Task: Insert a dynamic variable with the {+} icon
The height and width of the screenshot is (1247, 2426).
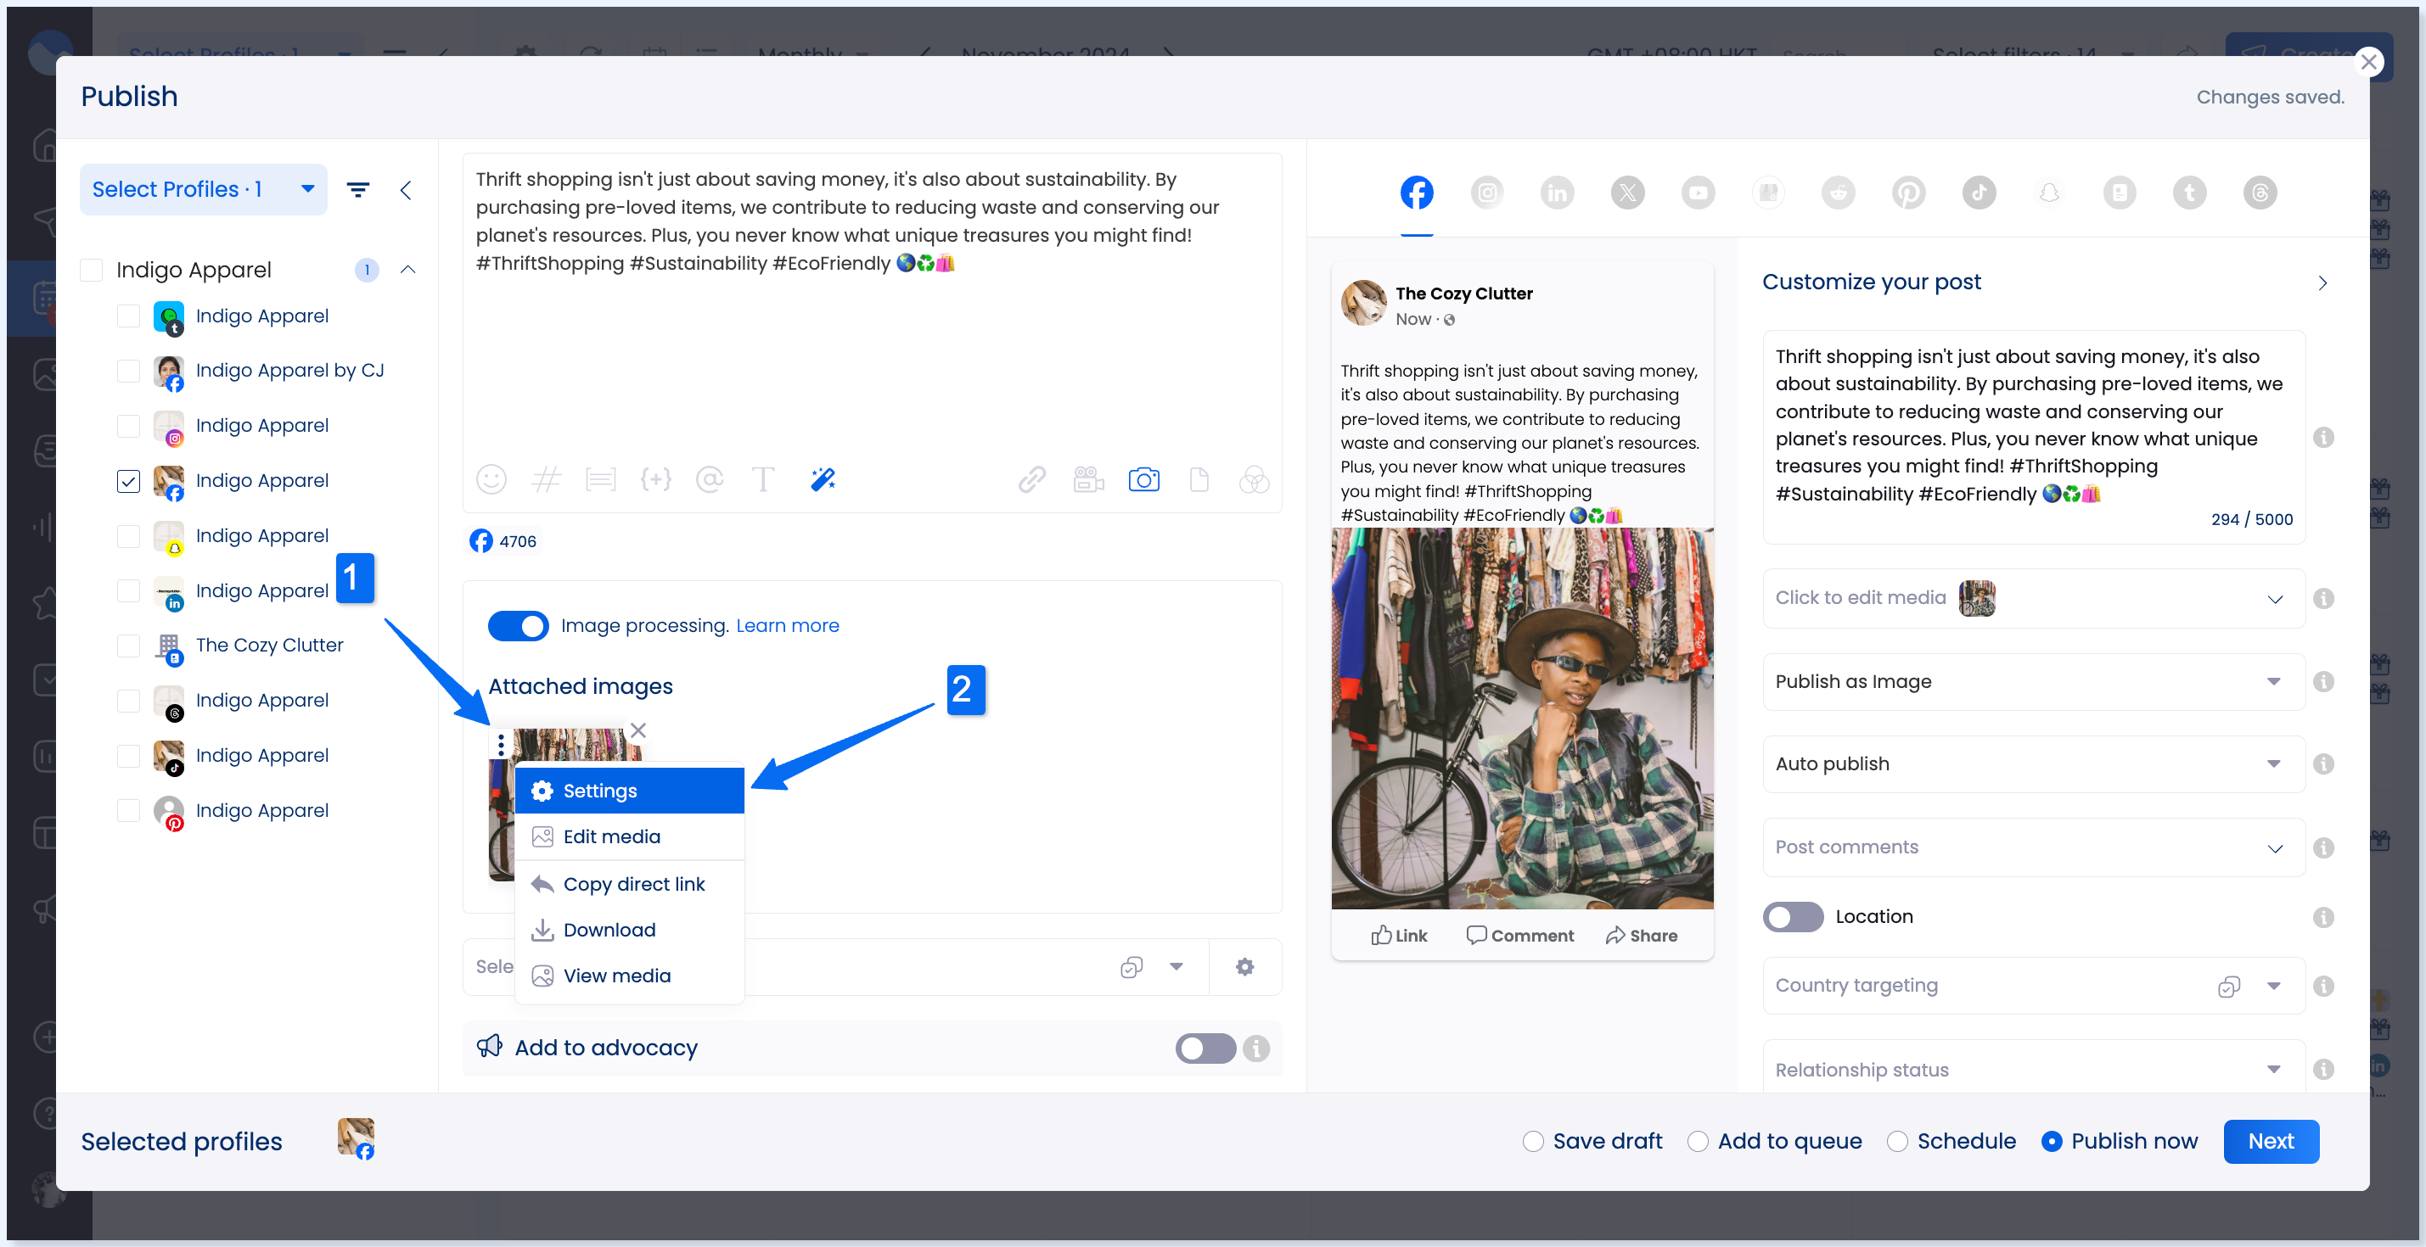Action: pos(655,480)
